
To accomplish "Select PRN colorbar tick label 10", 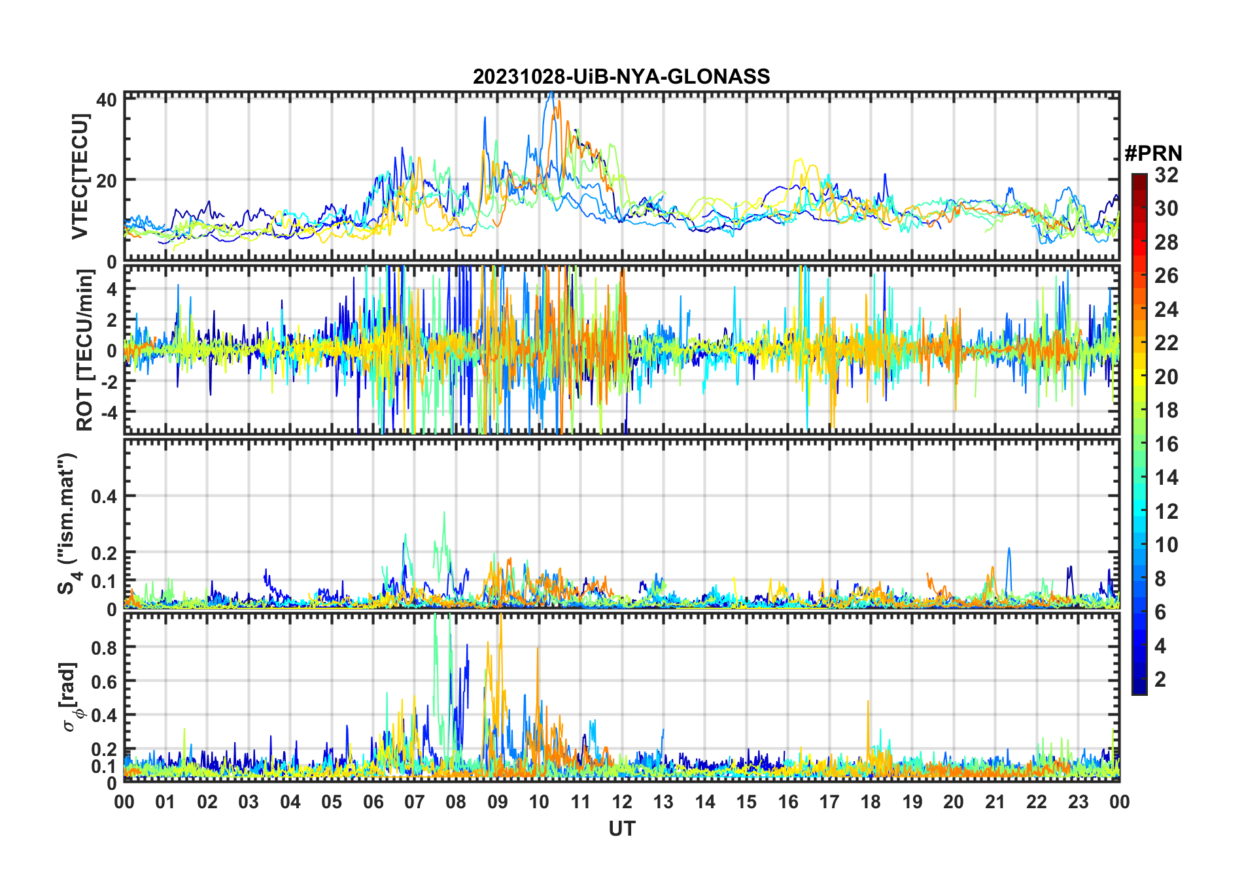I will [x=1166, y=545].
